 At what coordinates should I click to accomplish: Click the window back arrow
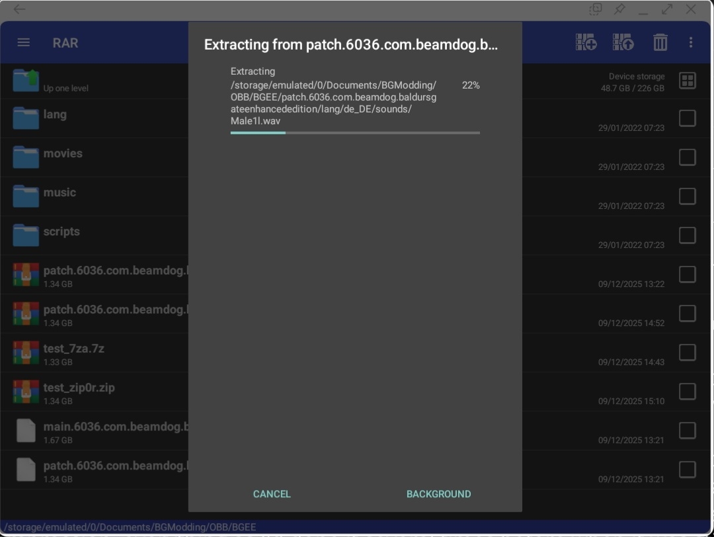19,9
